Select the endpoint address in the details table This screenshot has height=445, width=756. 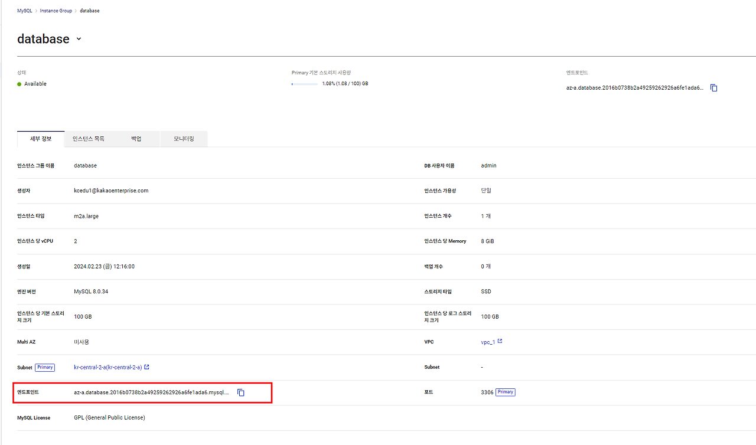pyautogui.click(x=151, y=392)
